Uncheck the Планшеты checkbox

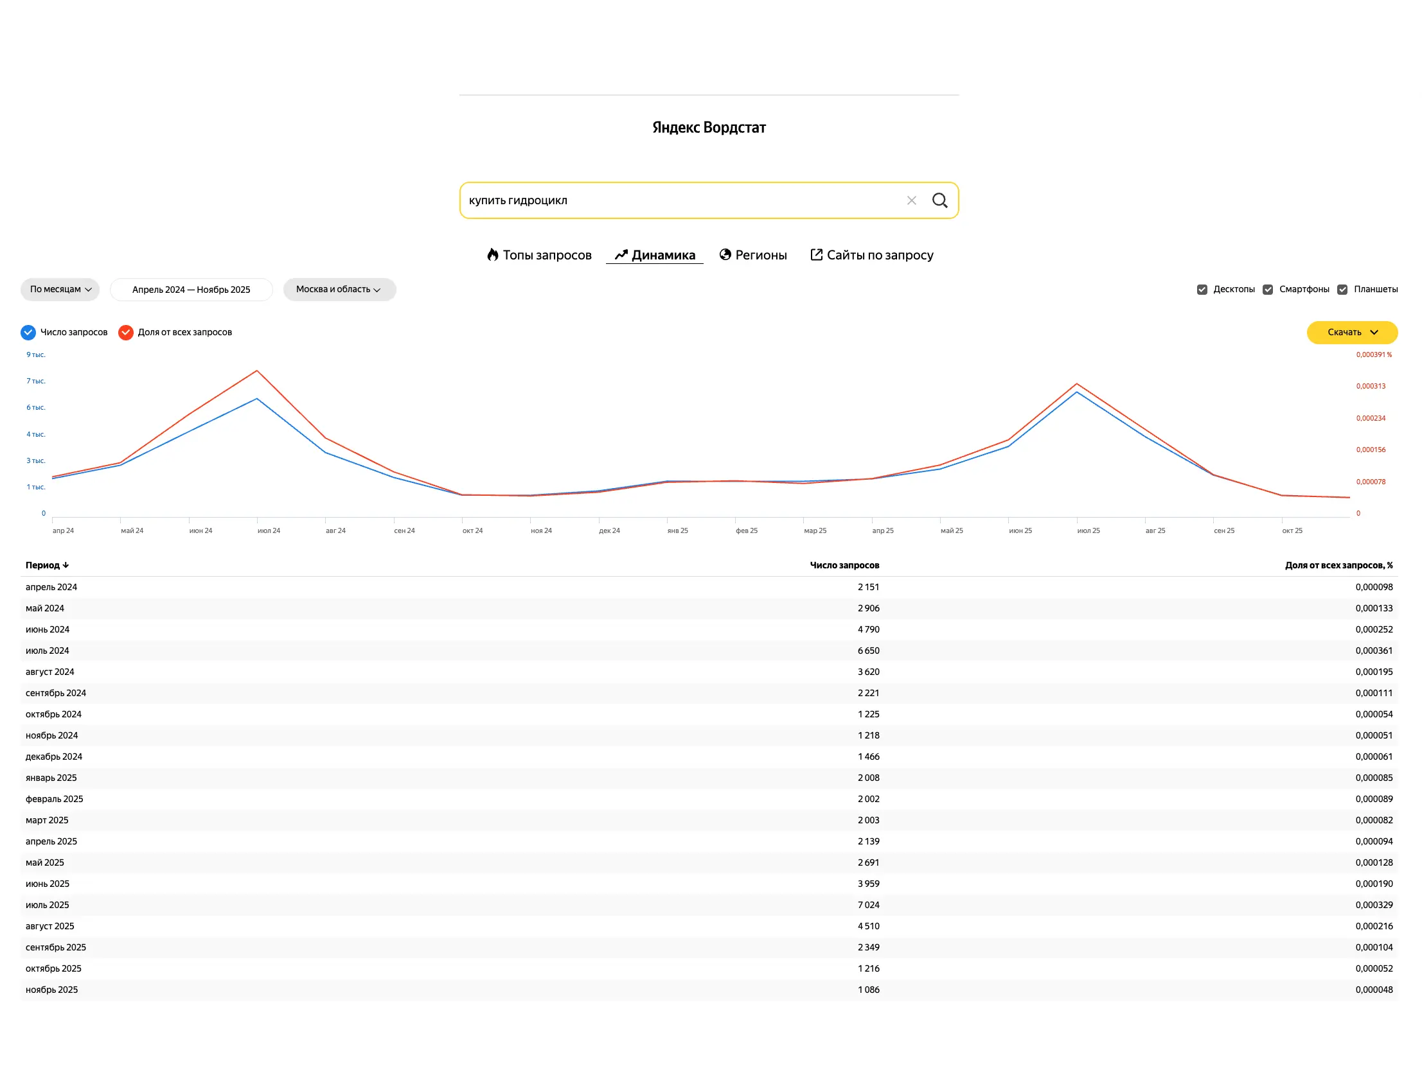(x=1342, y=290)
